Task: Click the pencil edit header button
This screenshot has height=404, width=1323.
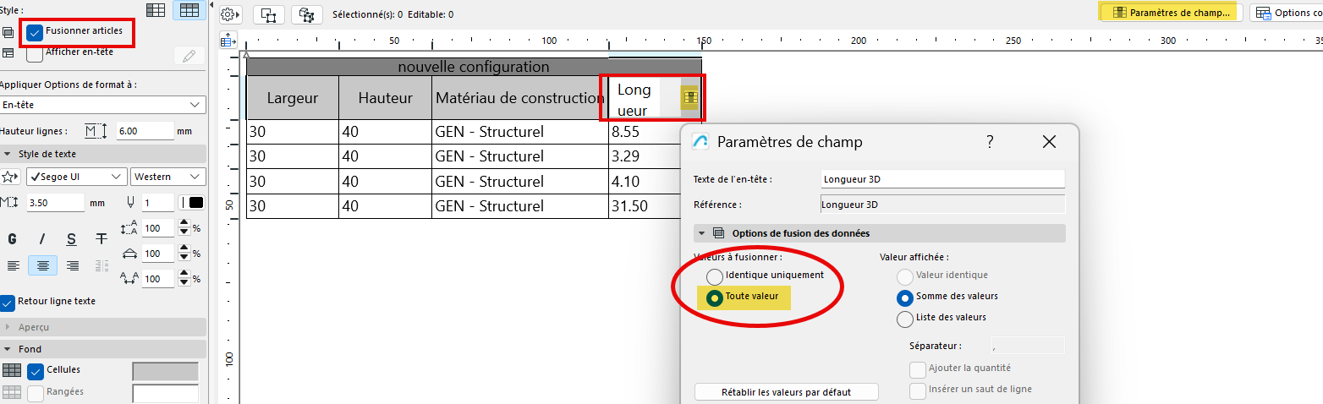Action: (x=189, y=56)
